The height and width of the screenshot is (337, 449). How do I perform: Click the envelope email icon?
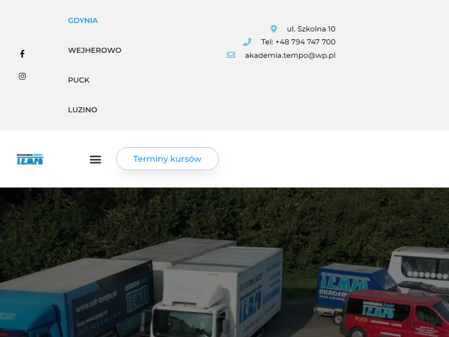point(231,55)
